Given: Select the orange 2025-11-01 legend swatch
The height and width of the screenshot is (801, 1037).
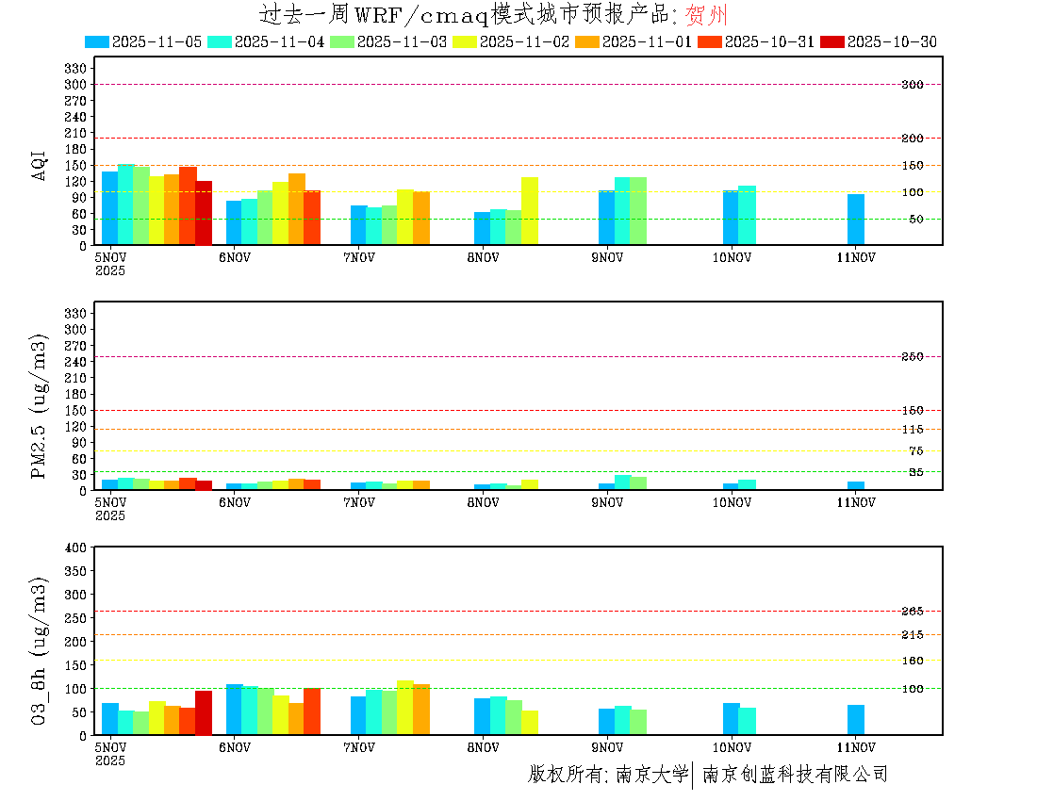Looking at the screenshot, I should click(x=587, y=41).
